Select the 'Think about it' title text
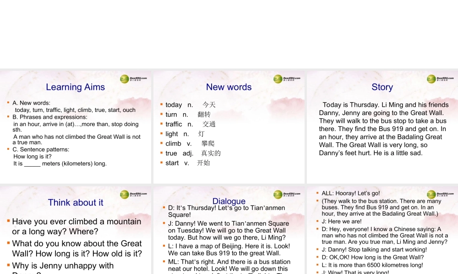Image resolution: width=458 pixels, height=274 pixels. [76, 202]
